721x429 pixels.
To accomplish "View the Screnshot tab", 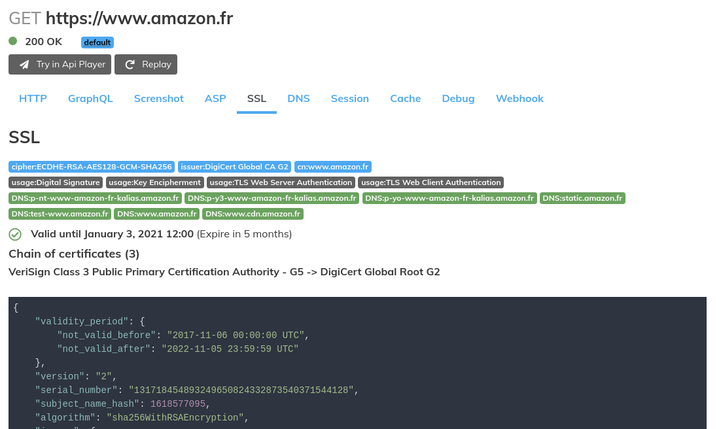I will coord(158,98).
